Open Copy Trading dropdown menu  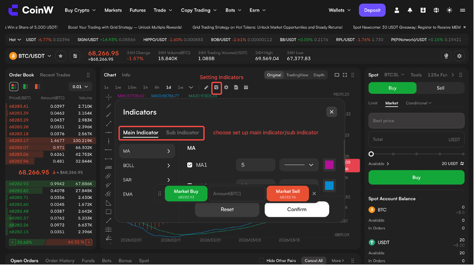click(199, 10)
